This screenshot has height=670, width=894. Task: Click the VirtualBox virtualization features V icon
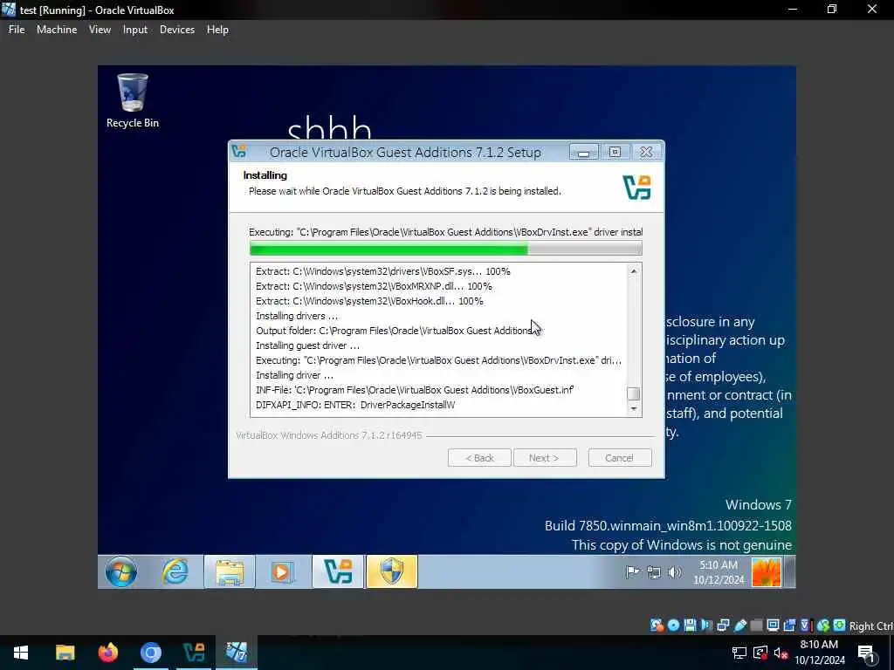point(806,626)
